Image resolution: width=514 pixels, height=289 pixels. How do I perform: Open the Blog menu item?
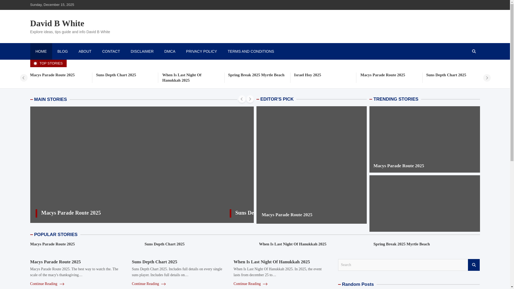pyautogui.click(x=62, y=51)
